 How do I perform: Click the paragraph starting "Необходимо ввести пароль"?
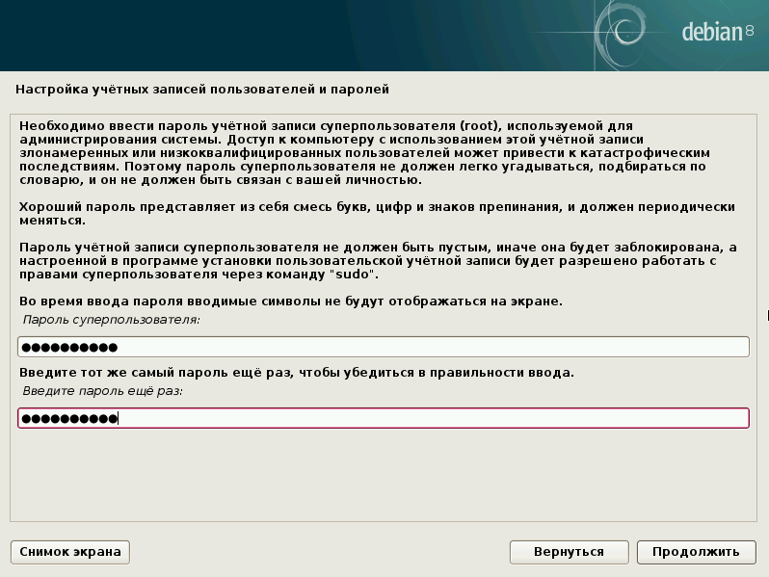366,153
